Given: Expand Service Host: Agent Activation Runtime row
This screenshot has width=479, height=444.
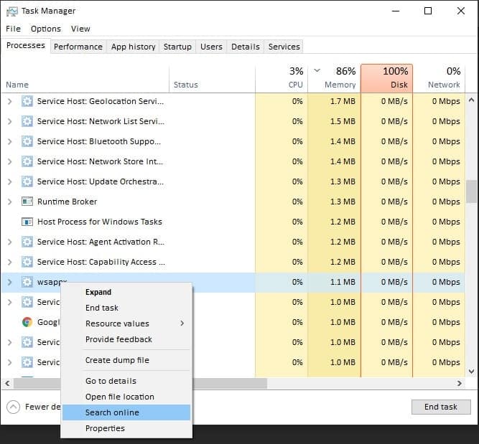Looking at the screenshot, I should [x=10, y=242].
